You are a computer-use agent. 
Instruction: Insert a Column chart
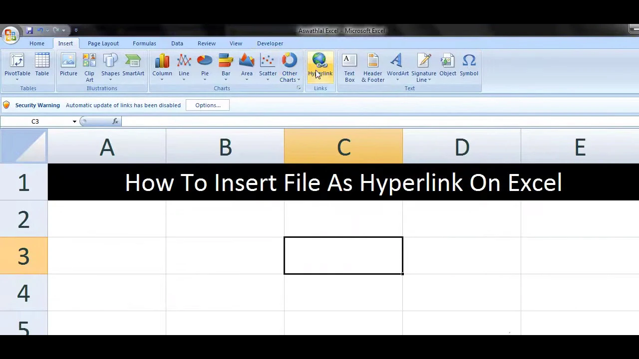pyautogui.click(x=162, y=68)
